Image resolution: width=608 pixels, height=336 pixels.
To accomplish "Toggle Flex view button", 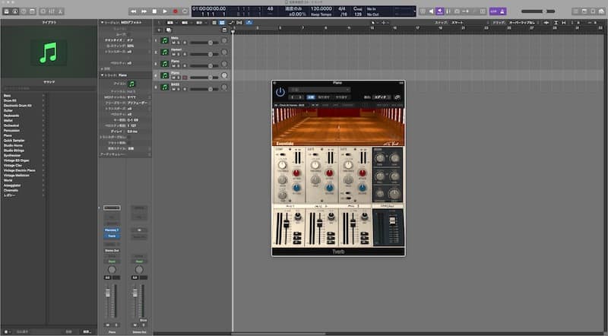I will [x=239, y=23].
